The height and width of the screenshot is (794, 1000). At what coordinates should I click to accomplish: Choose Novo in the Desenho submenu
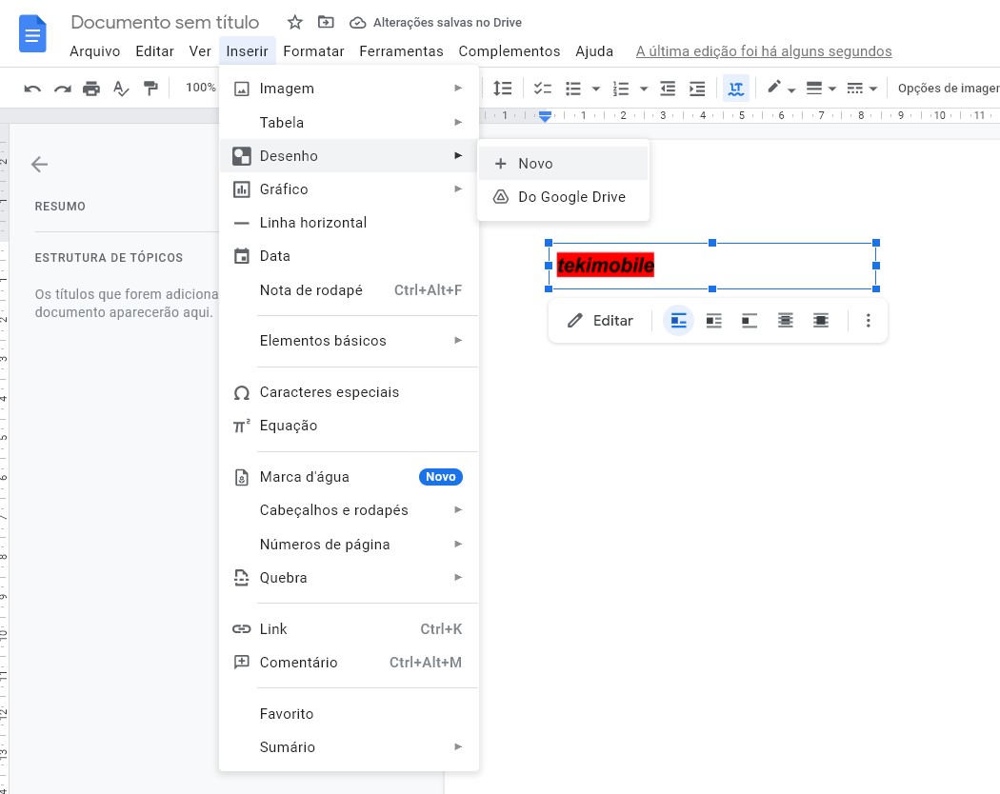pyautogui.click(x=563, y=163)
